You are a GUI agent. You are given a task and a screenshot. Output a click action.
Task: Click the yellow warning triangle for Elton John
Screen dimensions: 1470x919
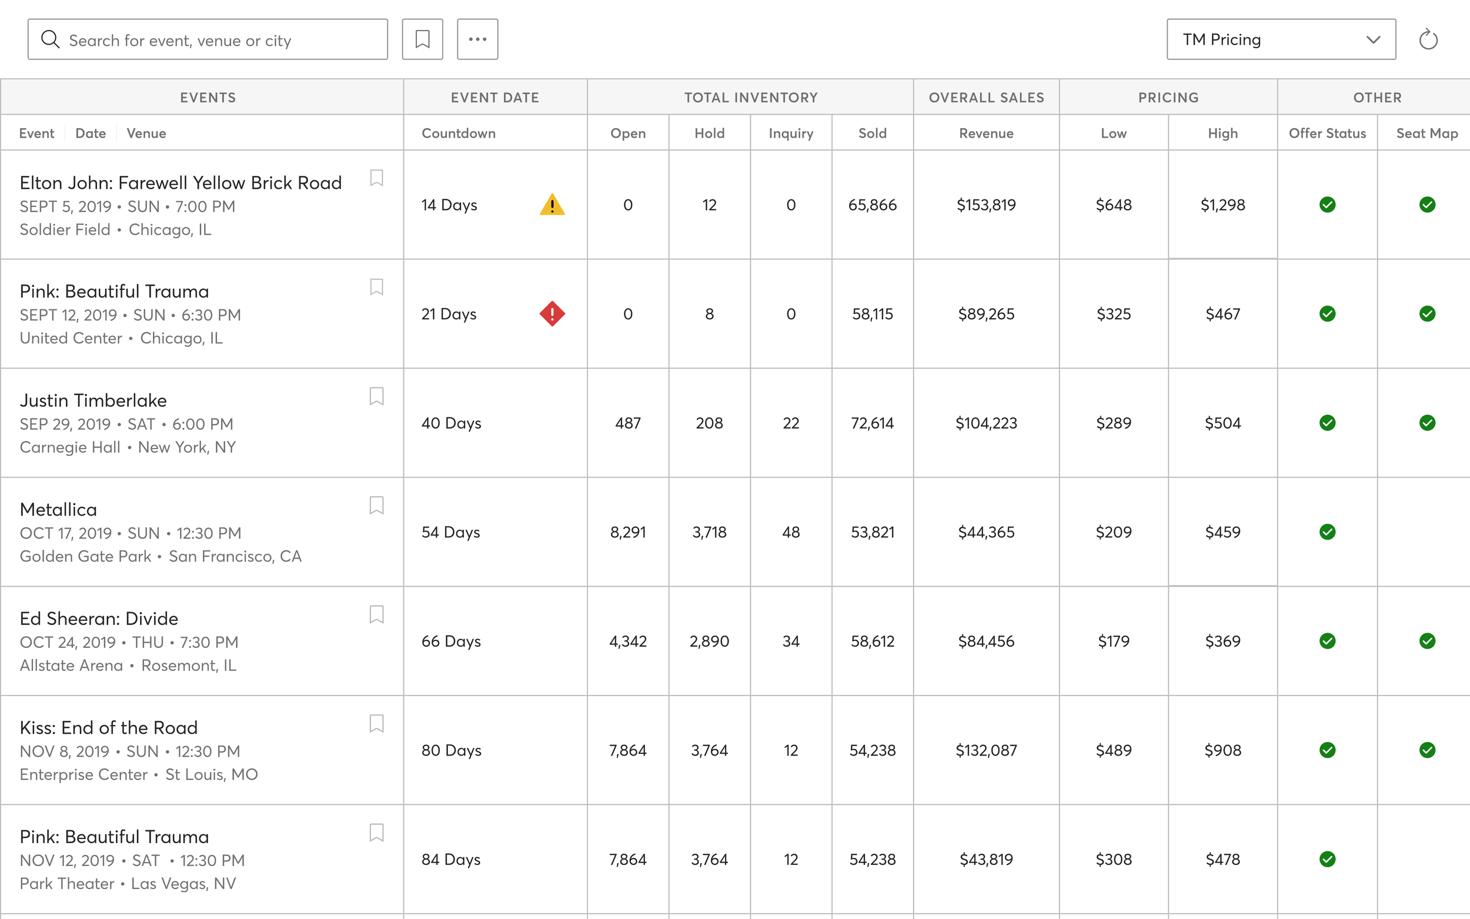click(x=552, y=205)
